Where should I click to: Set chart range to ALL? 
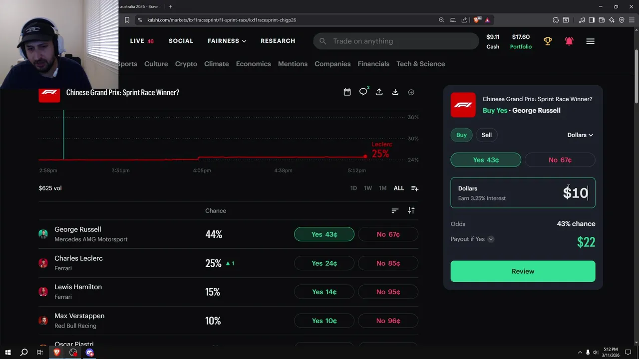[x=399, y=188]
